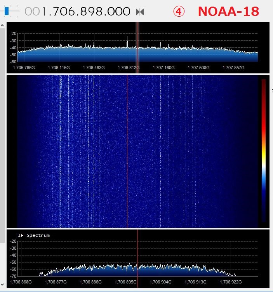Click spectrum axis label 1.706 812G
Image resolution: width=273 pixels, height=292 pixels.
click(x=129, y=68)
